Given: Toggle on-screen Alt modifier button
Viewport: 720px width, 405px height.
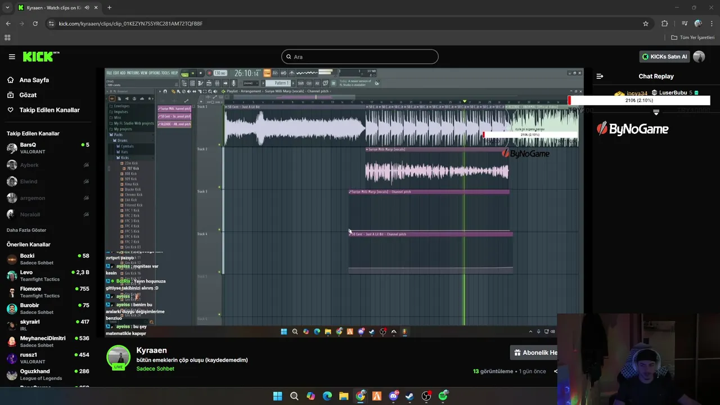Looking at the screenshot, I should (x=317, y=83).
